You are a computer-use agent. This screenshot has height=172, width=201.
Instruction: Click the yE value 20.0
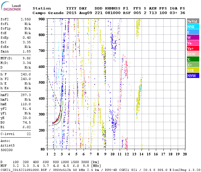(x=27, y=118)
